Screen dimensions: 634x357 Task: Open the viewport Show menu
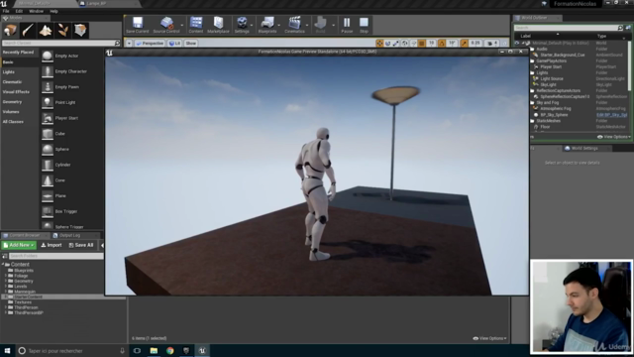pos(191,44)
